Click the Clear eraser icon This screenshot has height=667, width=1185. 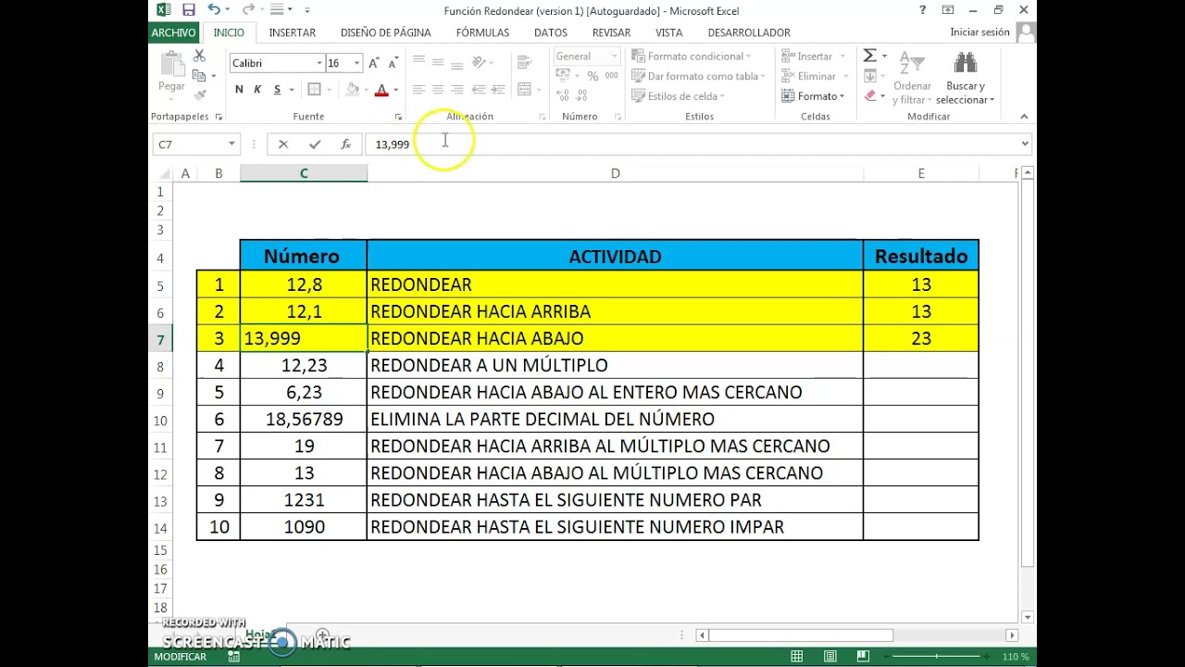pos(870,95)
